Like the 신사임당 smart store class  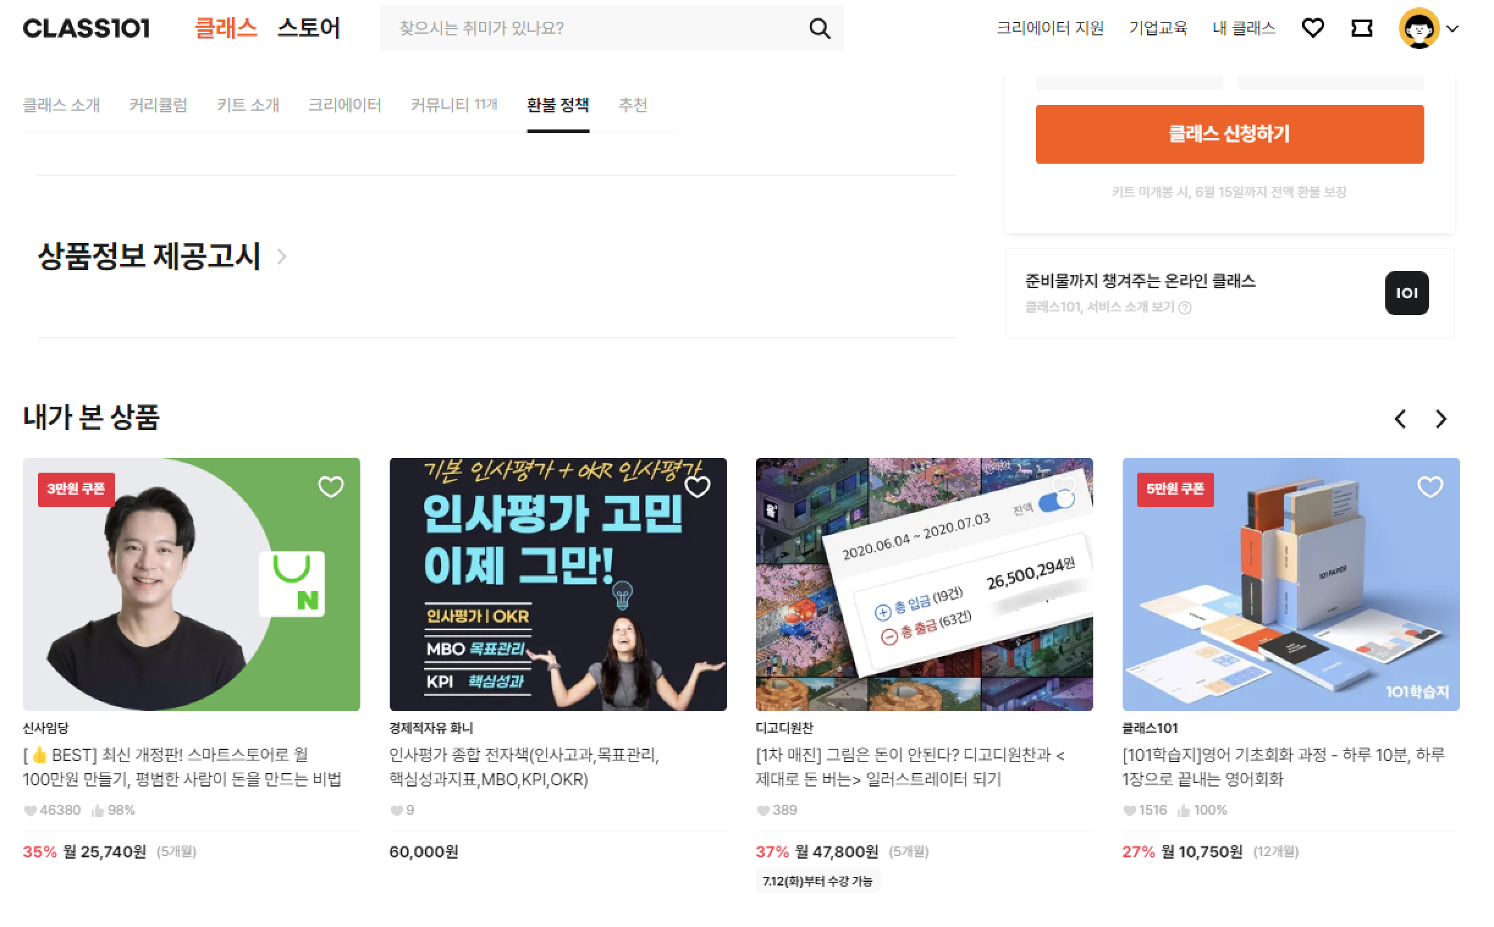tap(331, 487)
